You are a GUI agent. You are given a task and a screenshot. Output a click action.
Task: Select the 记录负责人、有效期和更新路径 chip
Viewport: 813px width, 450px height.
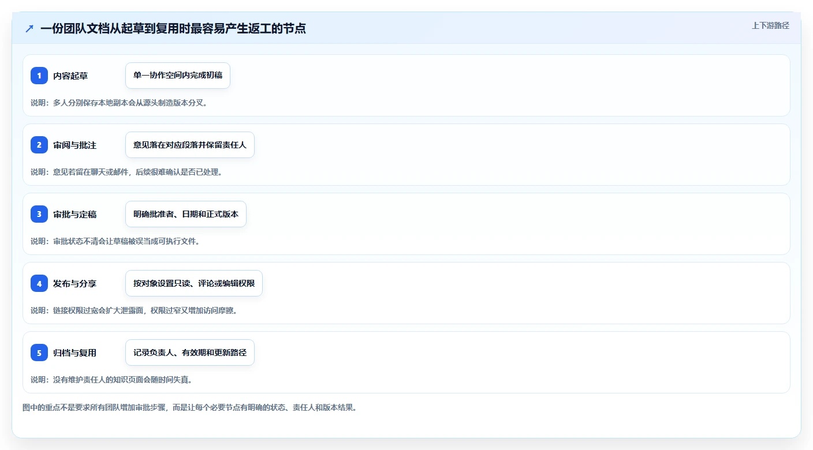point(190,352)
